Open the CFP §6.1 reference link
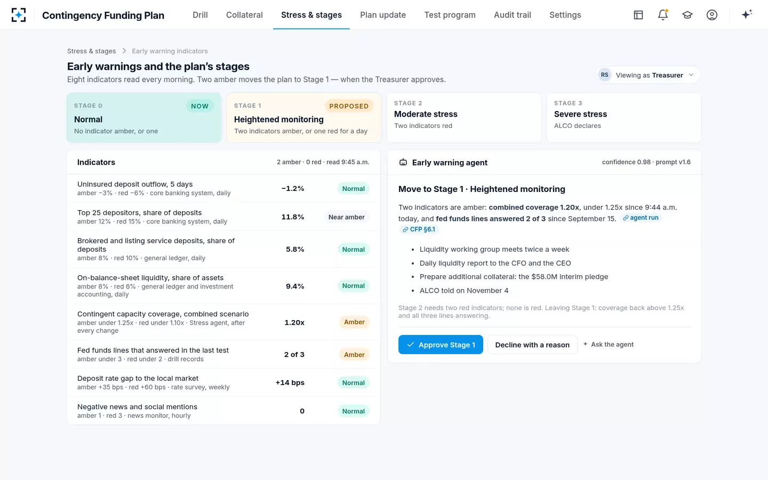The width and height of the screenshot is (768, 480). click(x=419, y=229)
